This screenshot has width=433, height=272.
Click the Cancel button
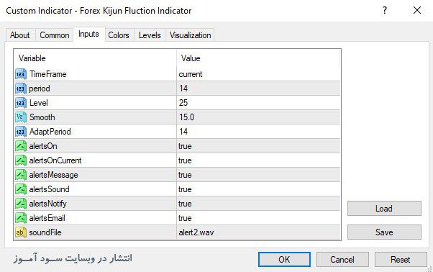pyautogui.click(x=342, y=260)
